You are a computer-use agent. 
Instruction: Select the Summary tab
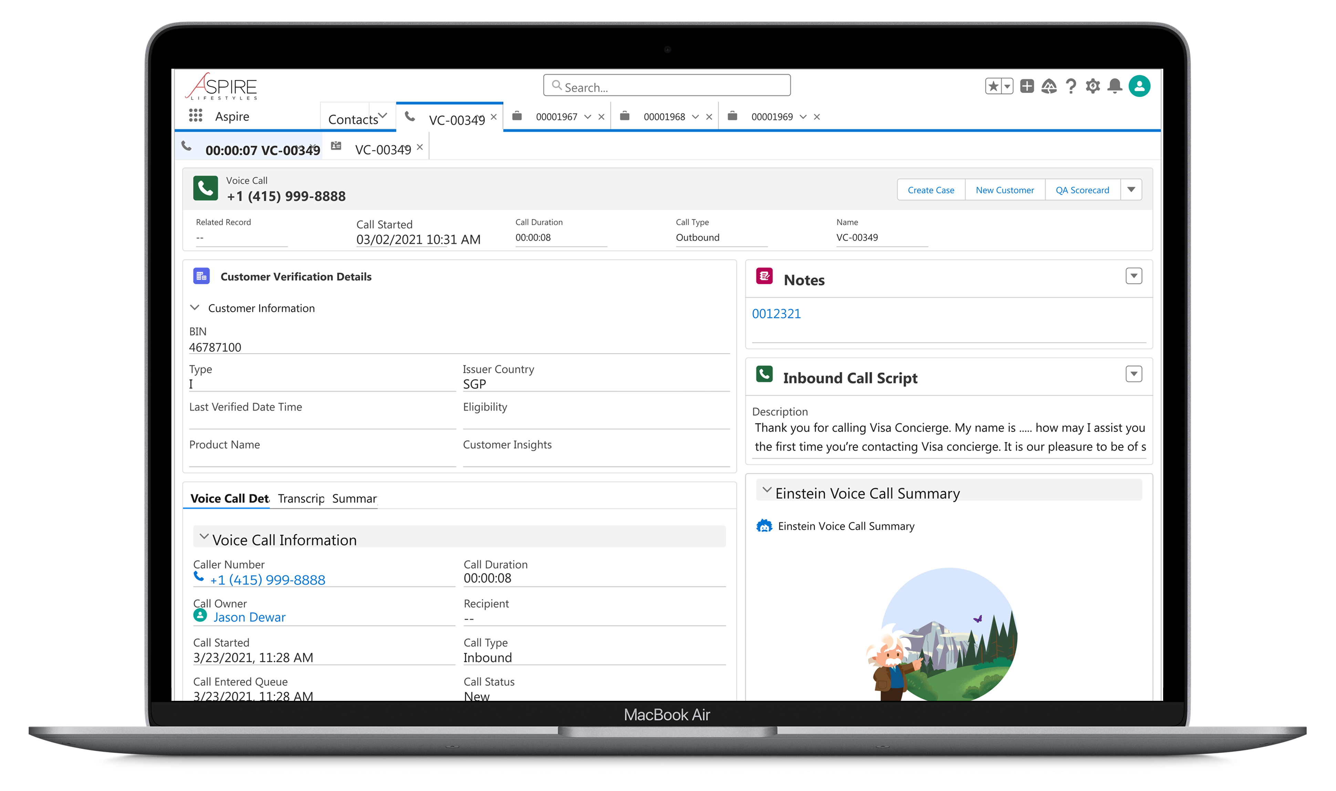(x=355, y=498)
